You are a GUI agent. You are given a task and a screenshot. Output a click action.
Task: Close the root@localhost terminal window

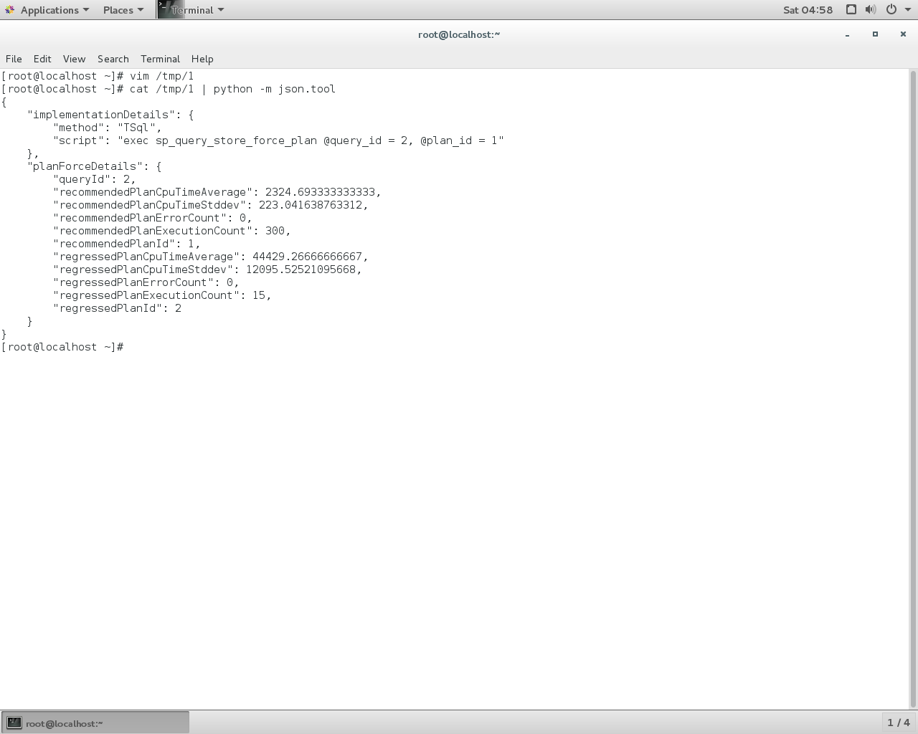[903, 34]
